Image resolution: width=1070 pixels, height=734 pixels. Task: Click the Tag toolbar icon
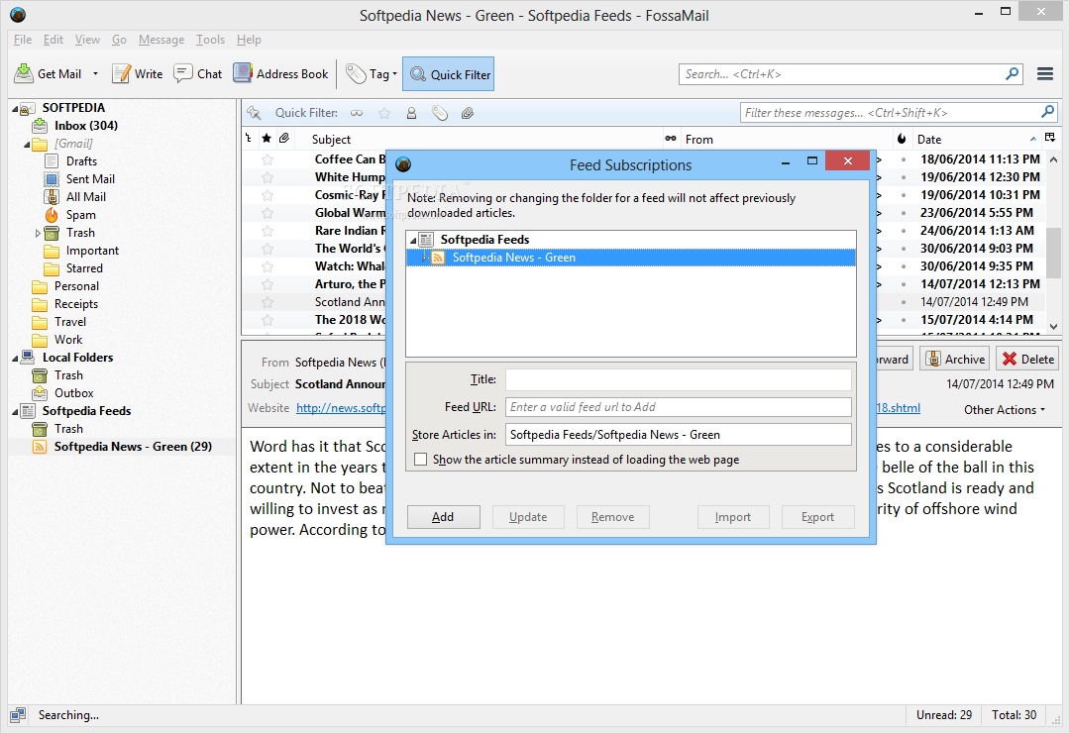356,73
